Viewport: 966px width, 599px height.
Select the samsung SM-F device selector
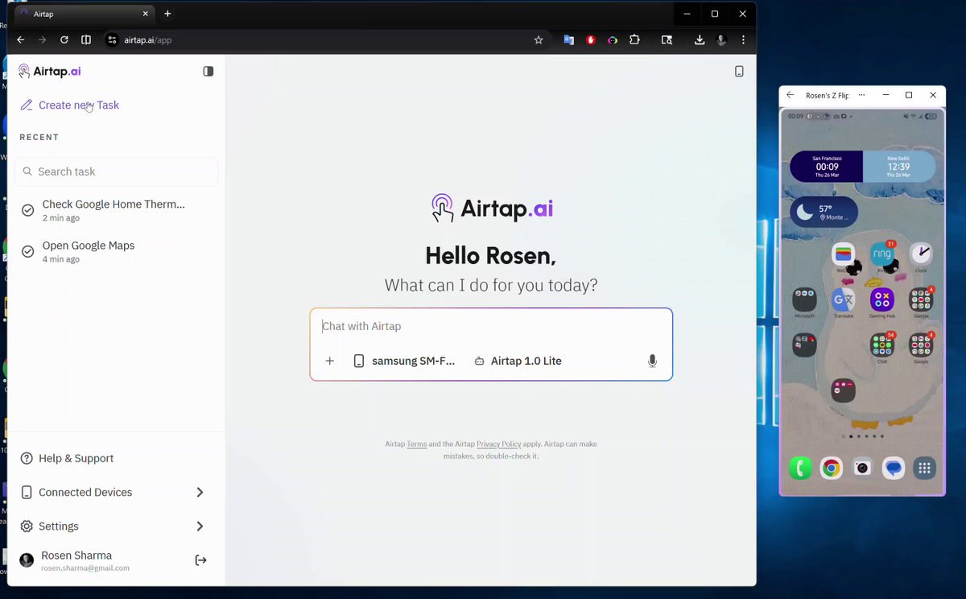[x=404, y=361]
